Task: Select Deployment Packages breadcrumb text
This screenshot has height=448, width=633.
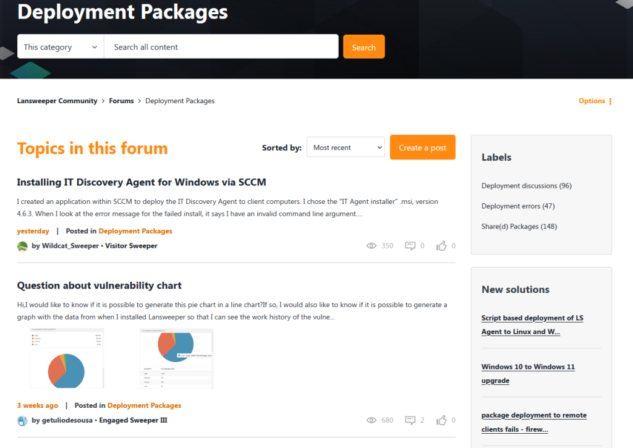Action: (x=180, y=101)
